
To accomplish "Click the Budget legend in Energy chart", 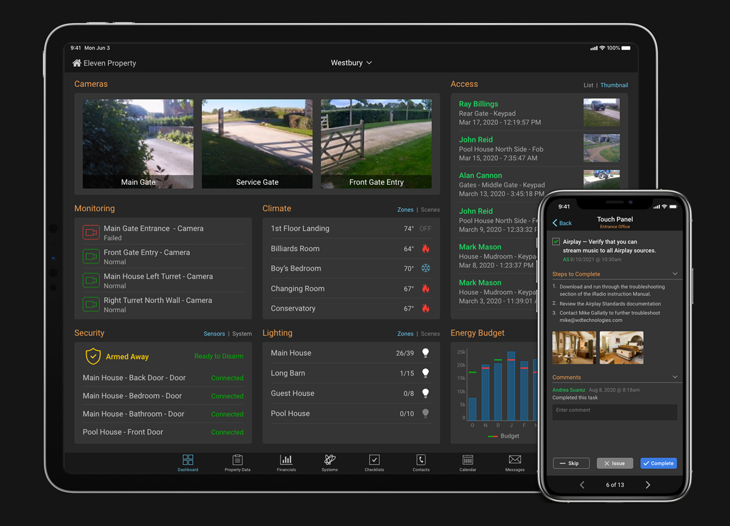I will coord(504,436).
